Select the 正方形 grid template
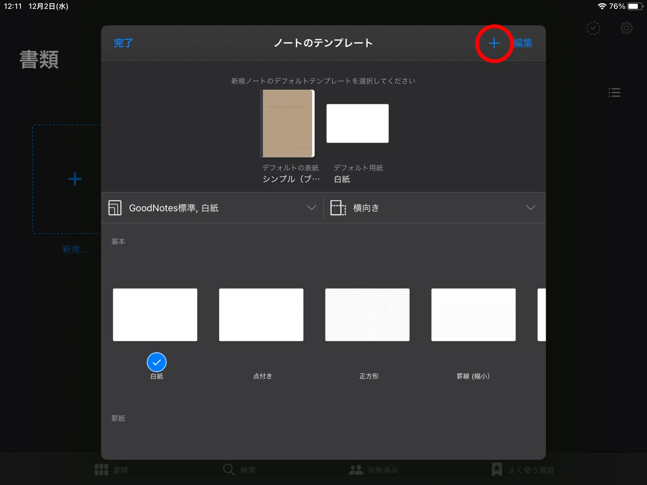 point(367,314)
